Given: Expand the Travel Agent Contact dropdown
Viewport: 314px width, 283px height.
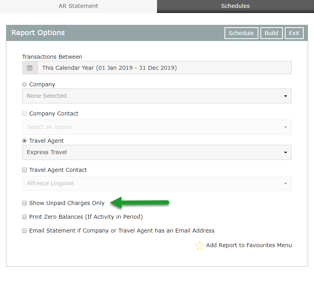Looking at the screenshot, I should pos(157,184).
